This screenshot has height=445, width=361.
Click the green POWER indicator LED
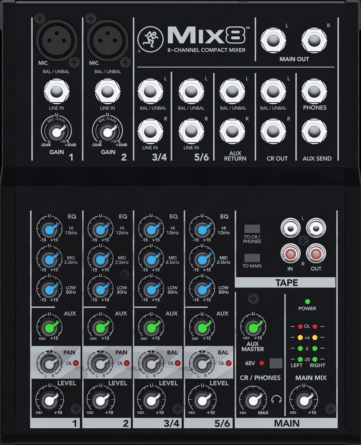(307, 301)
